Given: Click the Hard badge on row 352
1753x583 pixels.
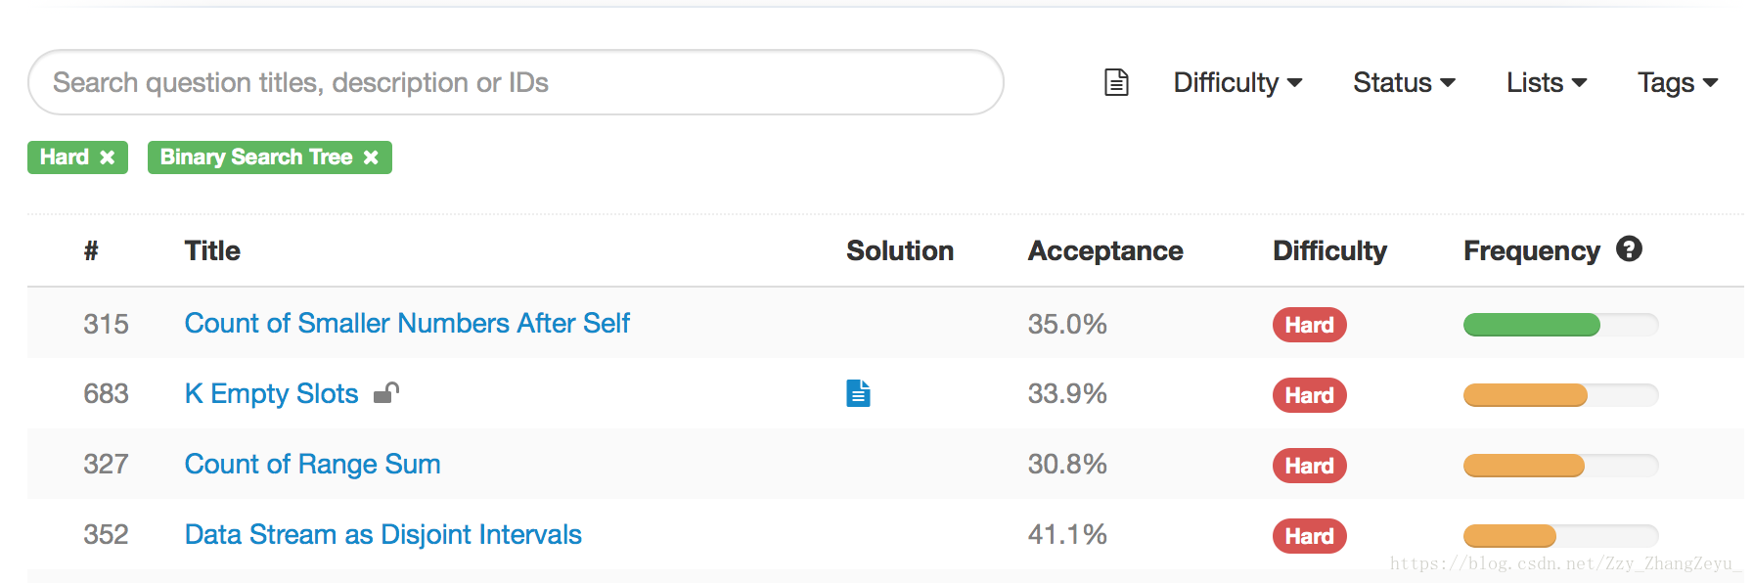Looking at the screenshot, I should coord(1309,536).
